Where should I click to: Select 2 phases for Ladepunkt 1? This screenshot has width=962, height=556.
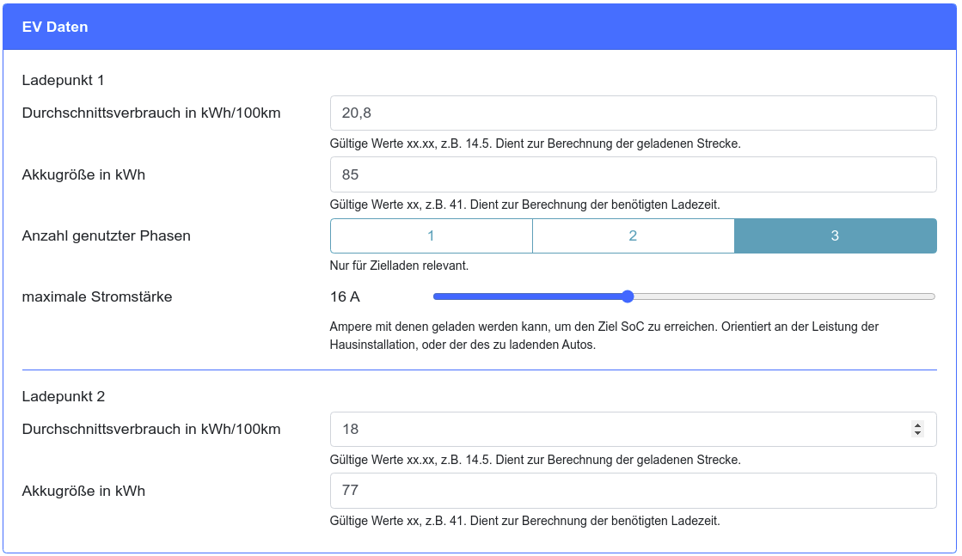pyautogui.click(x=633, y=235)
